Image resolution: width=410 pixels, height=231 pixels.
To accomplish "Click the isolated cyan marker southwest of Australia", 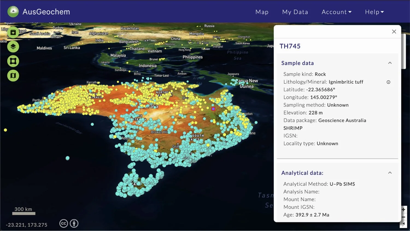I will tap(68, 158).
